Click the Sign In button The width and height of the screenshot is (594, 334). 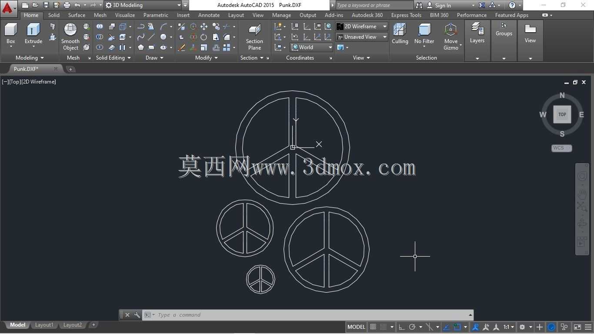pos(443,6)
